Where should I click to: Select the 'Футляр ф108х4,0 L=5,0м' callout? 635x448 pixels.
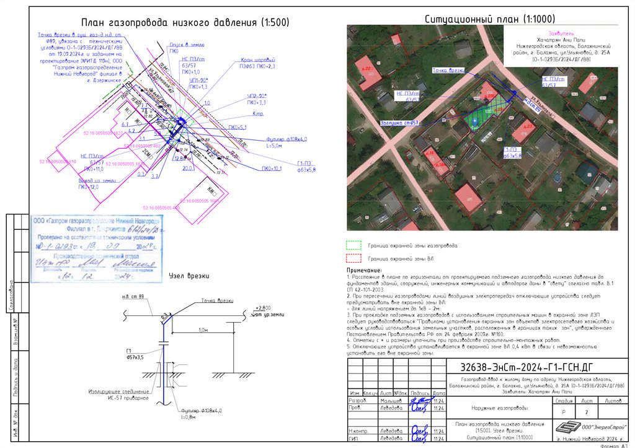click(286, 143)
